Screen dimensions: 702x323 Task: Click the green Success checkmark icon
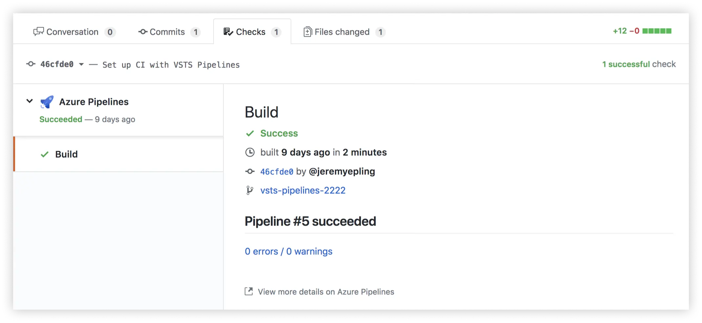pyautogui.click(x=250, y=133)
